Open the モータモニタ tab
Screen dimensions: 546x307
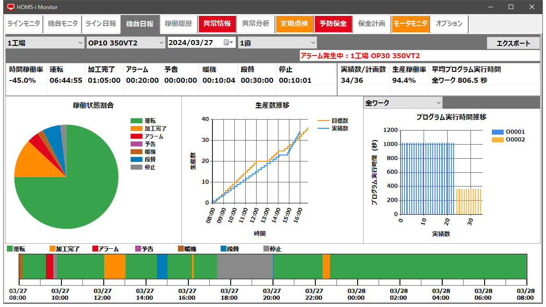410,24
